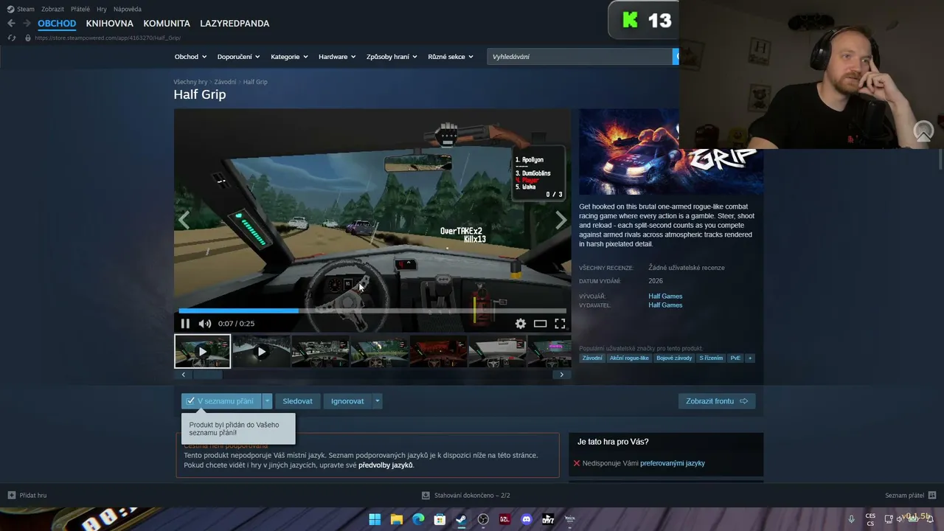944x531 pixels.
Task: Click the plus icon next to Přidat hru
Action: 11,495
